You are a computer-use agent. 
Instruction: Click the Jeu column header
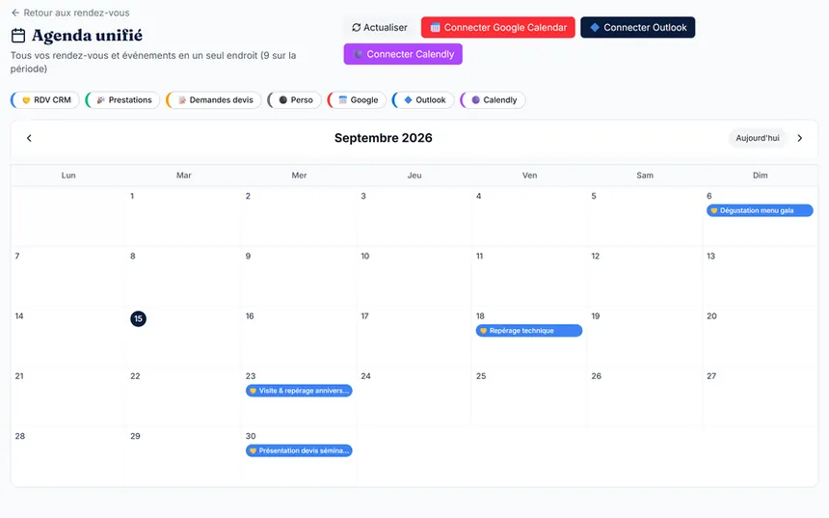coord(414,176)
